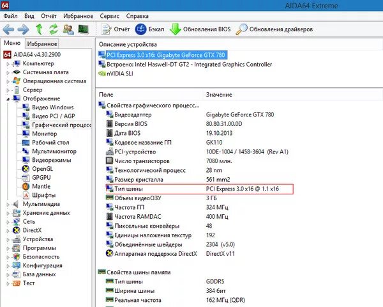Expand the Компьютер tree node
Viewport: 383px width, 307px height.
[x=8, y=64]
